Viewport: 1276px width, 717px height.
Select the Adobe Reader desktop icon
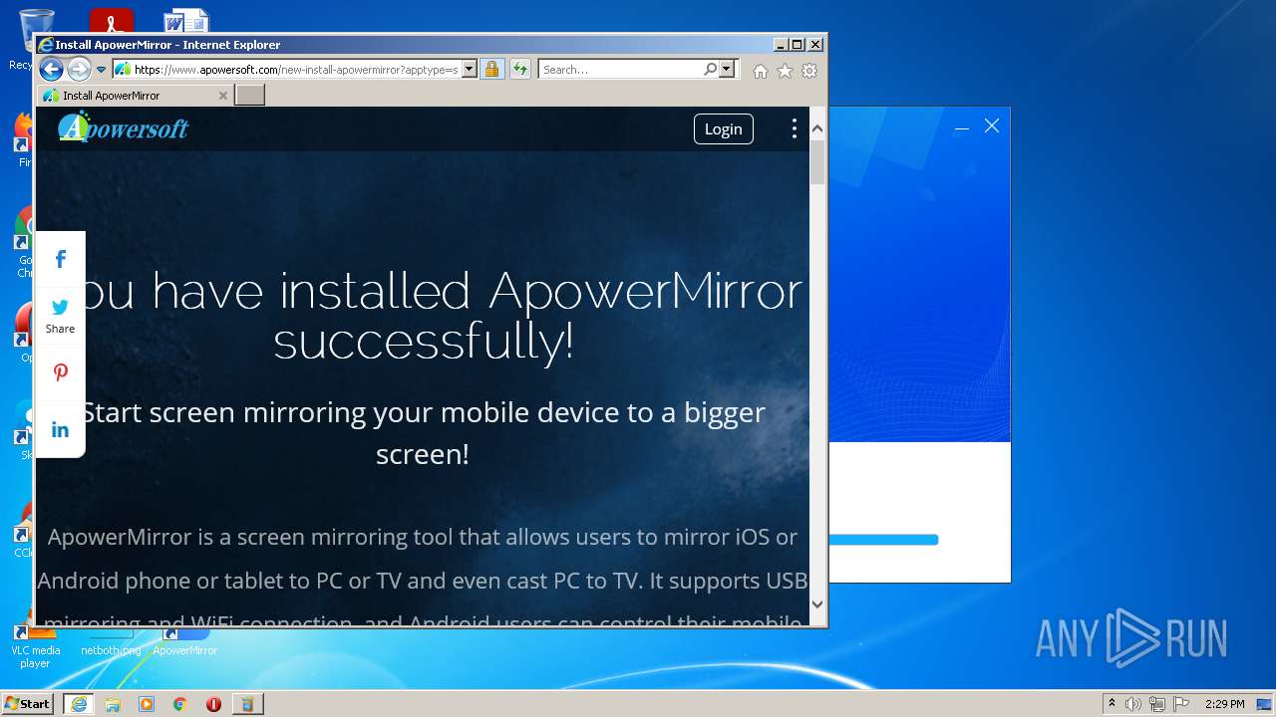coord(112,20)
